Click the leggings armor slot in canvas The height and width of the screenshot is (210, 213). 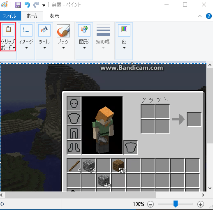tap(74, 133)
